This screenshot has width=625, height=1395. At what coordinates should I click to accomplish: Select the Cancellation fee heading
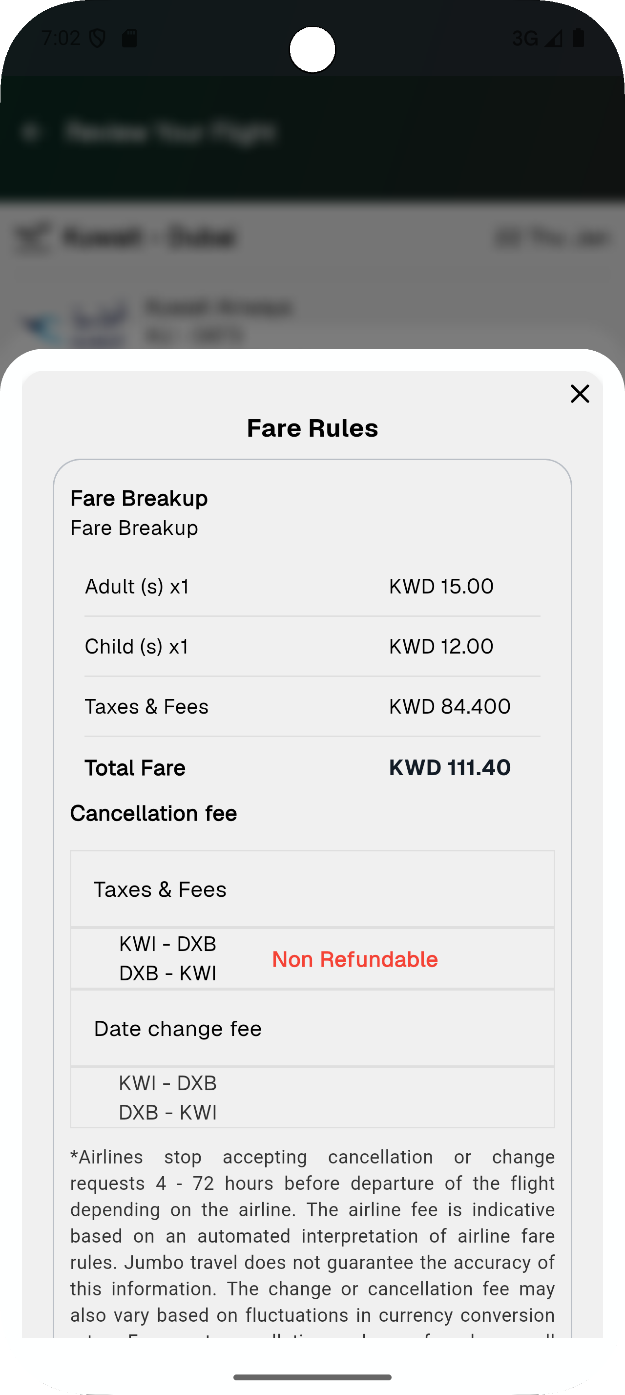pos(154,813)
